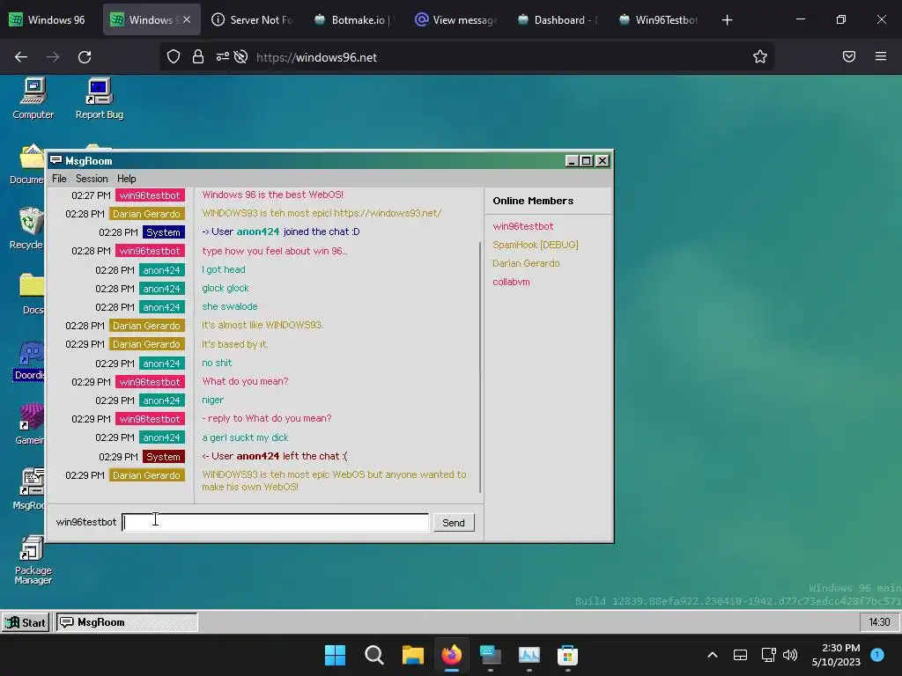Switch to the Dashboard tab
The image size is (902, 676).
pos(558,20)
